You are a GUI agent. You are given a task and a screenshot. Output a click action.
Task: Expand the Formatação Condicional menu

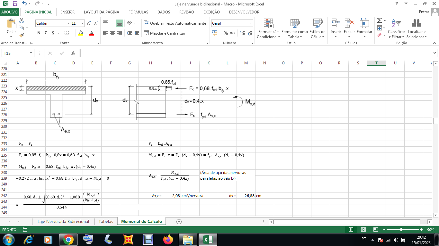(268, 28)
